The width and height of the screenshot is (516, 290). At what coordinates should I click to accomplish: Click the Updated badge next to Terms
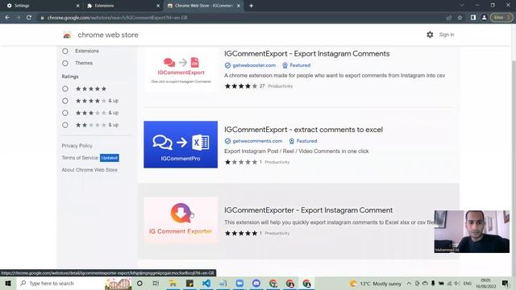pos(110,158)
